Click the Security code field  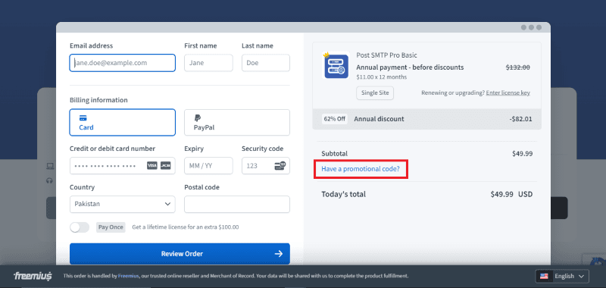[266, 165]
